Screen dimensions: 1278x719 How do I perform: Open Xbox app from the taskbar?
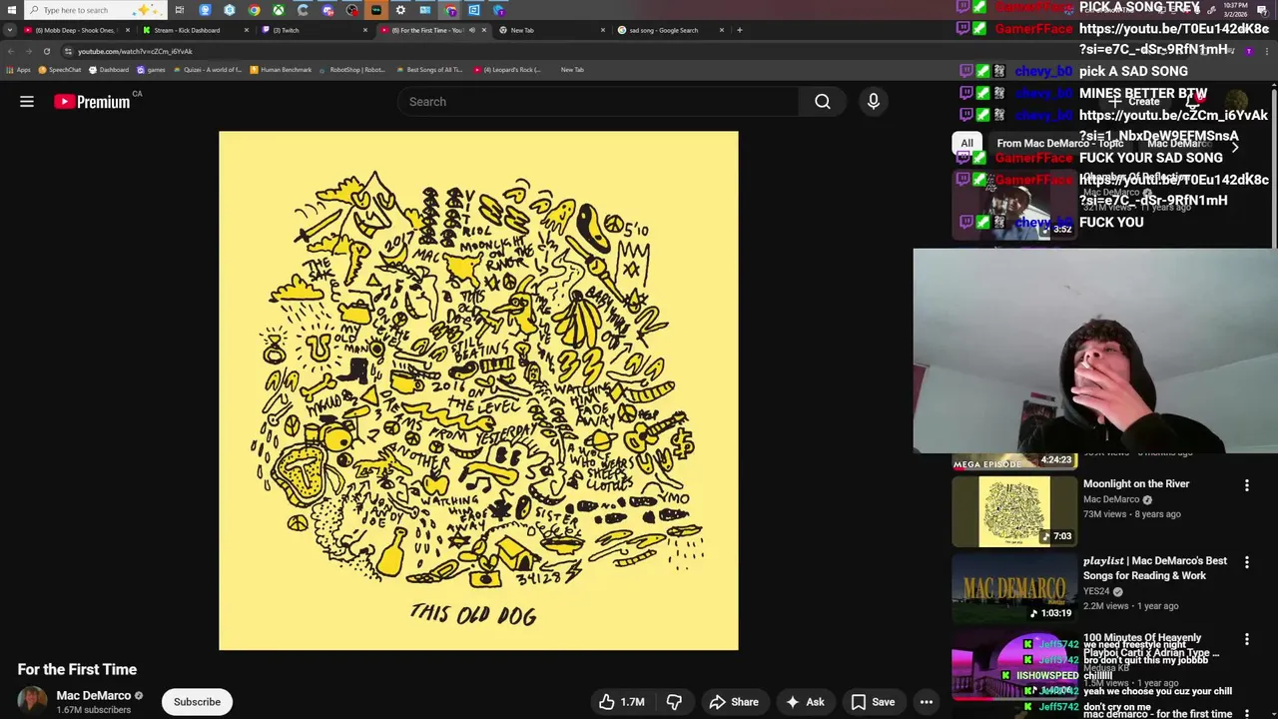tap(279, 10)
